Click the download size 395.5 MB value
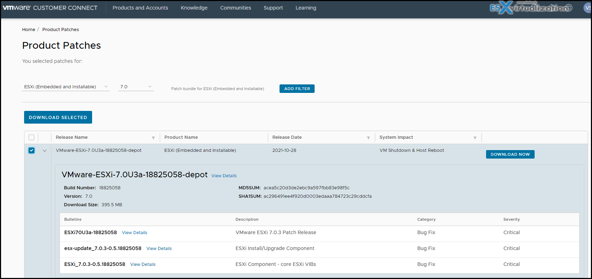The height and width of the screenshot is (279, 592). (112, 205)
